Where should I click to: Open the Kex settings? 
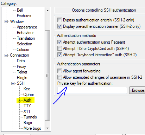tap(27, 89)
